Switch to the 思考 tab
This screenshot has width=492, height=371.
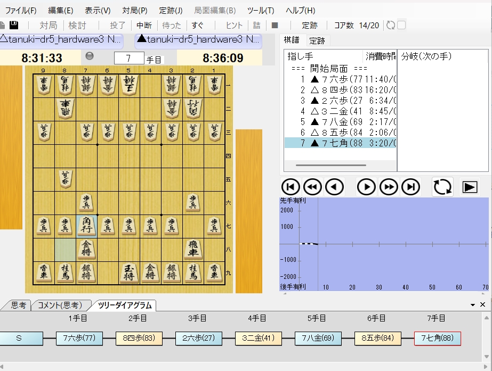[x=18, y=305]
